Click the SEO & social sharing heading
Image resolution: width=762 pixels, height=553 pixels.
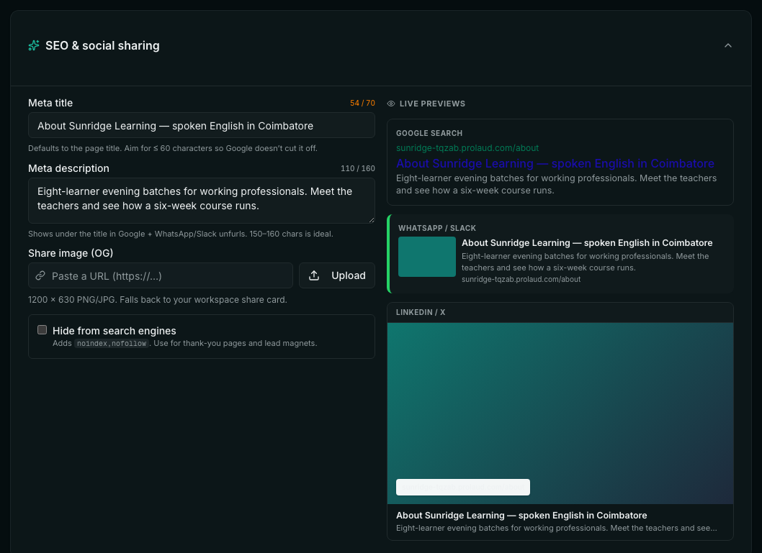(102, 45)
